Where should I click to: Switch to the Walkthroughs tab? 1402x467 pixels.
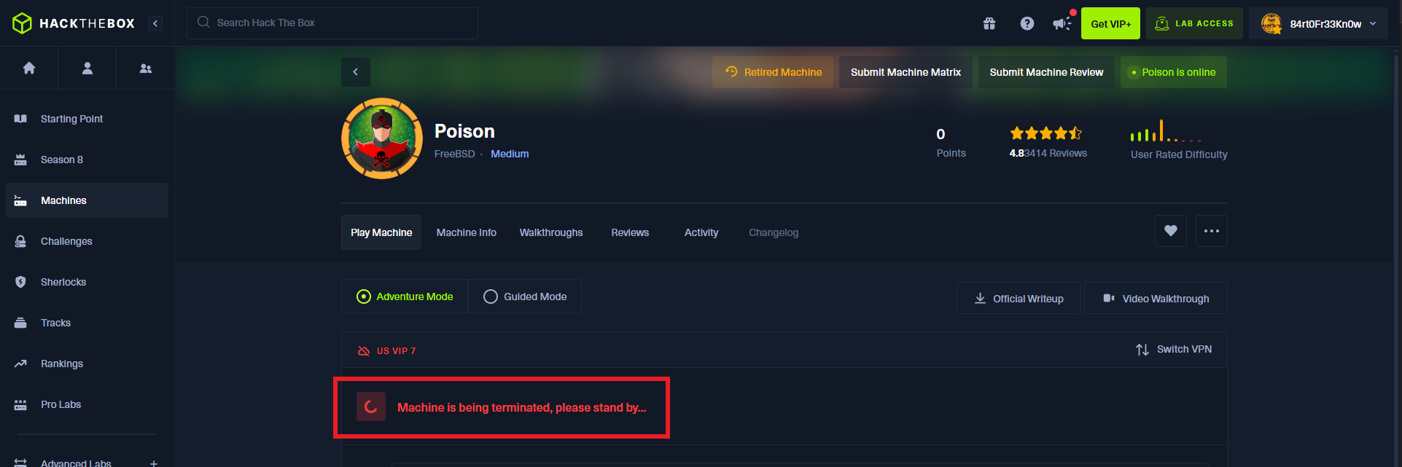[x=551, y=232]
